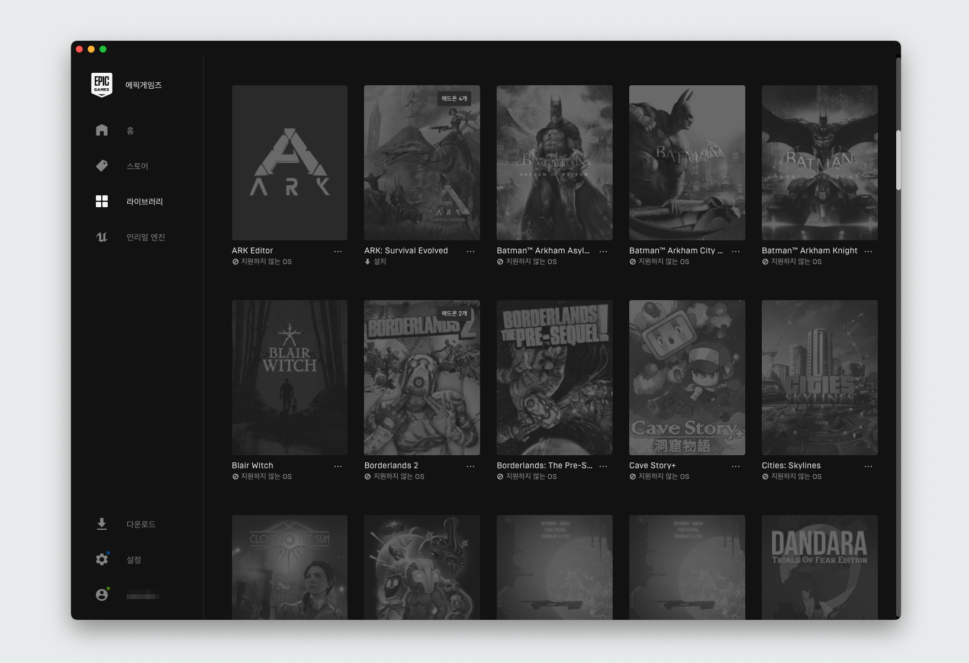Open the Home (홈) icon in sidebar
The image size is (969, 663).
click(102, 130)
